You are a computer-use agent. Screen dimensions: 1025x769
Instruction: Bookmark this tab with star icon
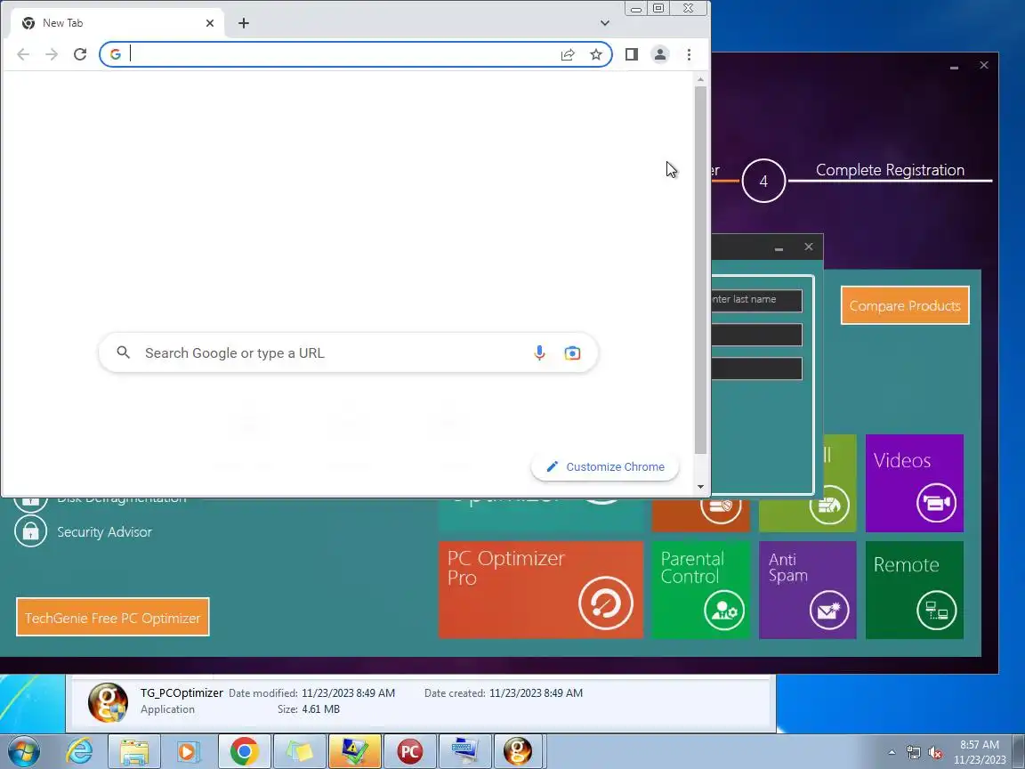pos(595,54)
